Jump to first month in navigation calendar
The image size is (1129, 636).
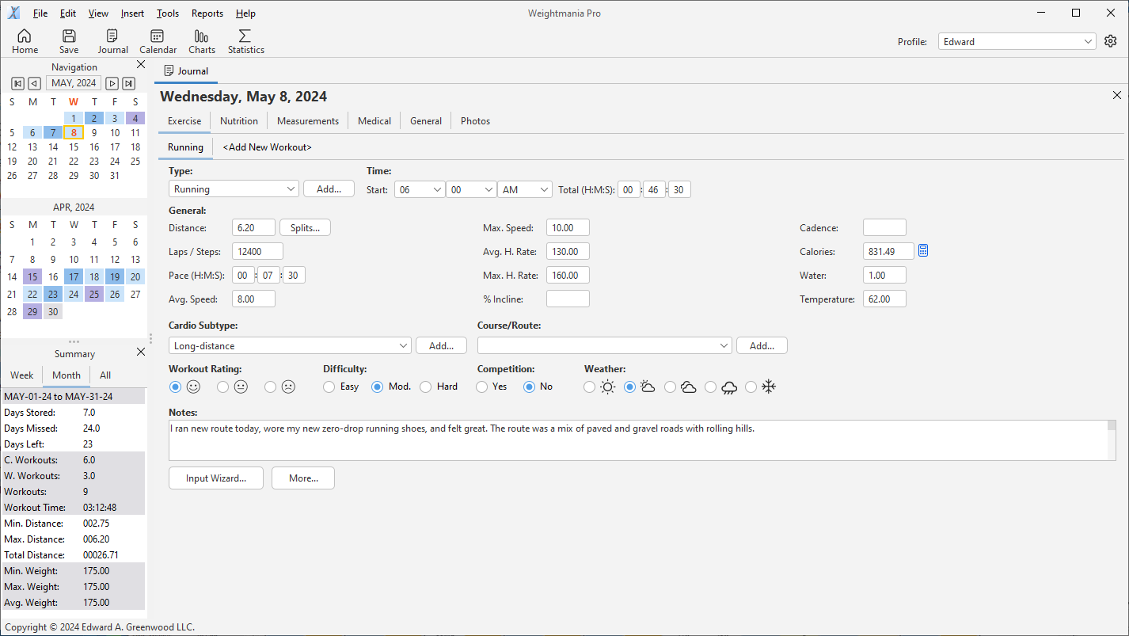(x=17, y=83)
